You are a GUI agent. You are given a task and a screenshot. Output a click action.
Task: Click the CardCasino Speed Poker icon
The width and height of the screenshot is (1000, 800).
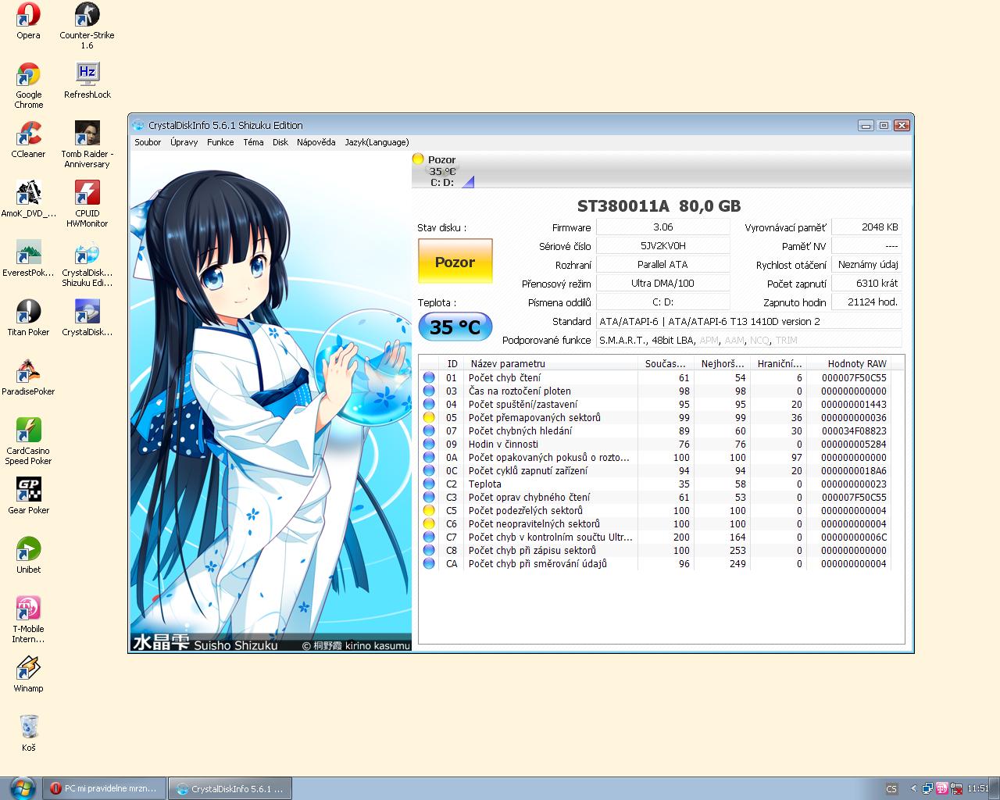28,441
